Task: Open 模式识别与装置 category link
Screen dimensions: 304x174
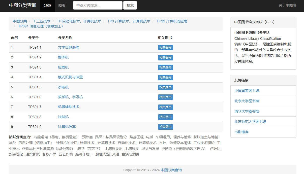Action: 70,77
